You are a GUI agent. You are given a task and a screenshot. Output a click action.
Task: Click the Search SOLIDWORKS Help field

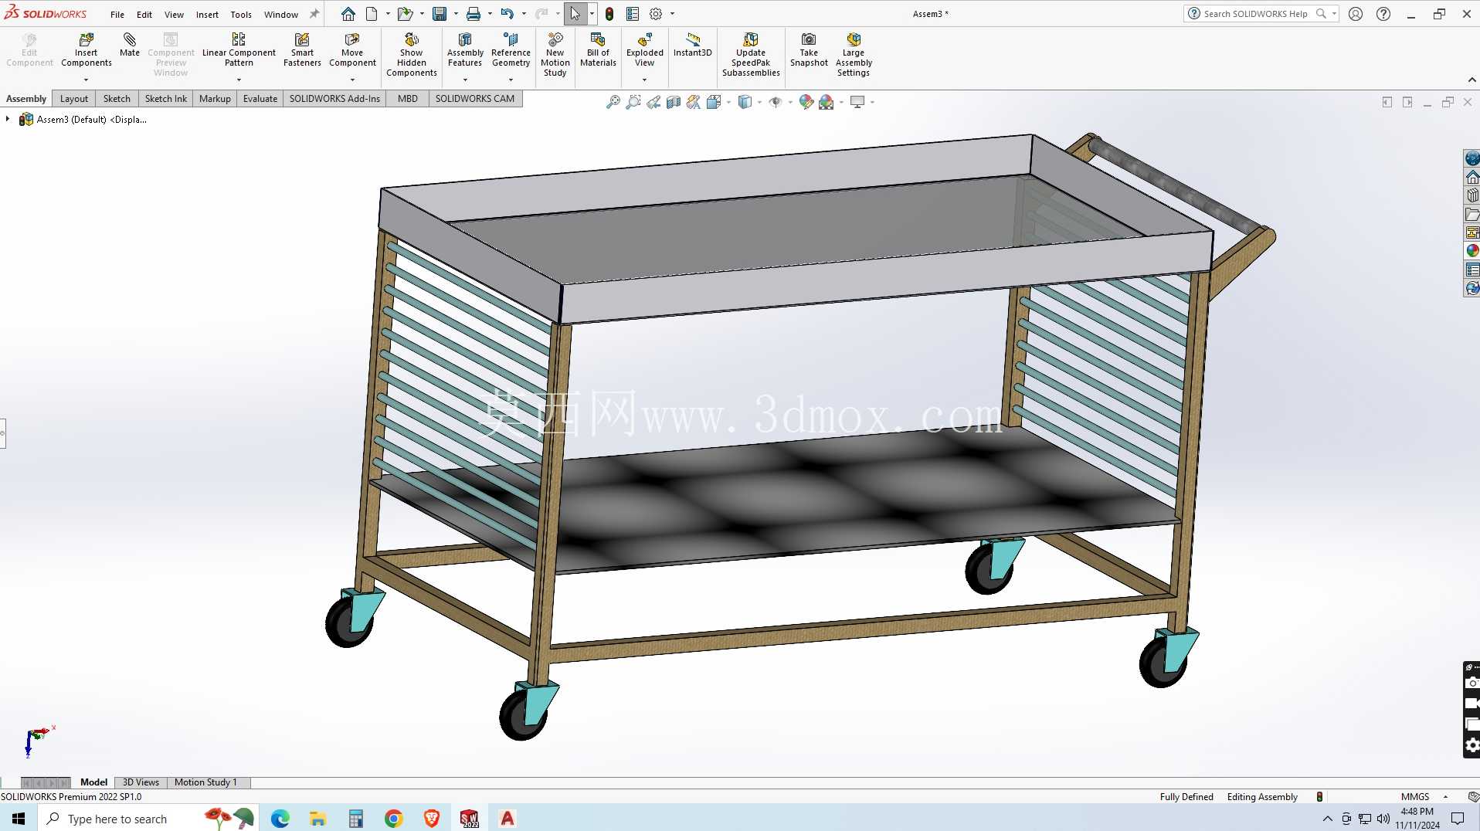[x=1255, y=13]
